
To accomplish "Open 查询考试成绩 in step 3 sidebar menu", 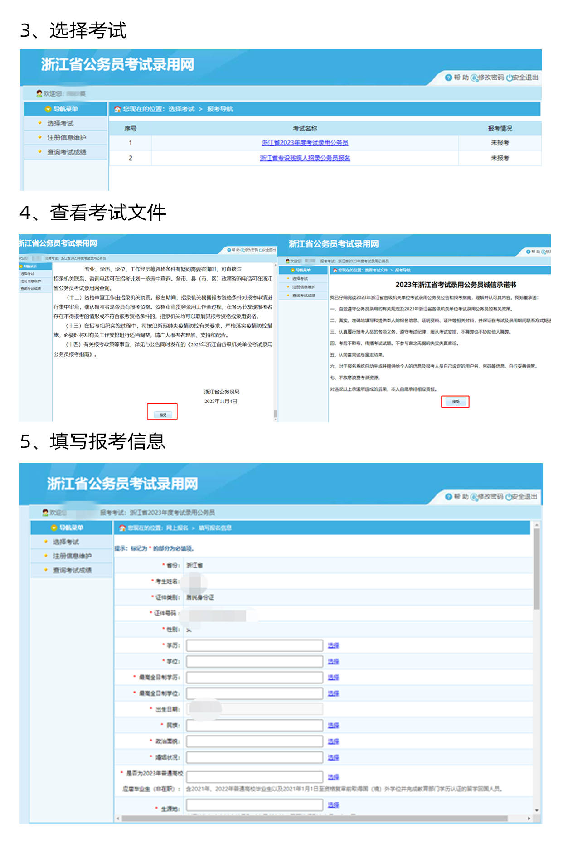I will (67, 152).
